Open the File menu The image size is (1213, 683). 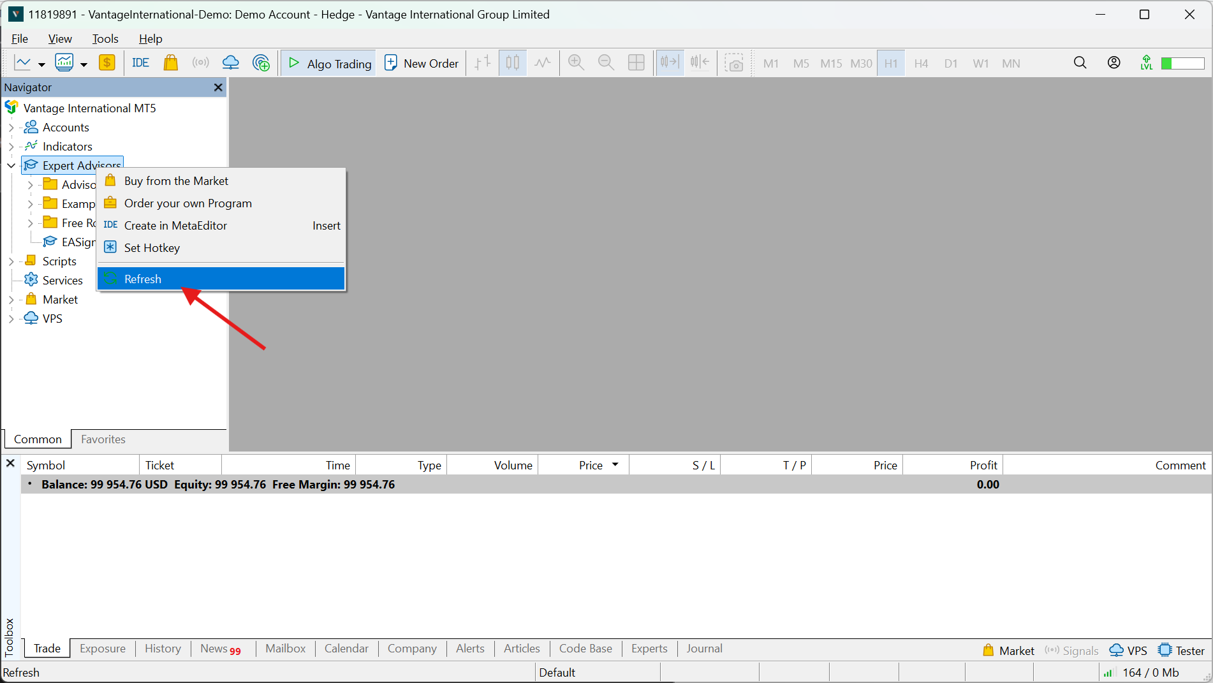click(x=20, y=39)
